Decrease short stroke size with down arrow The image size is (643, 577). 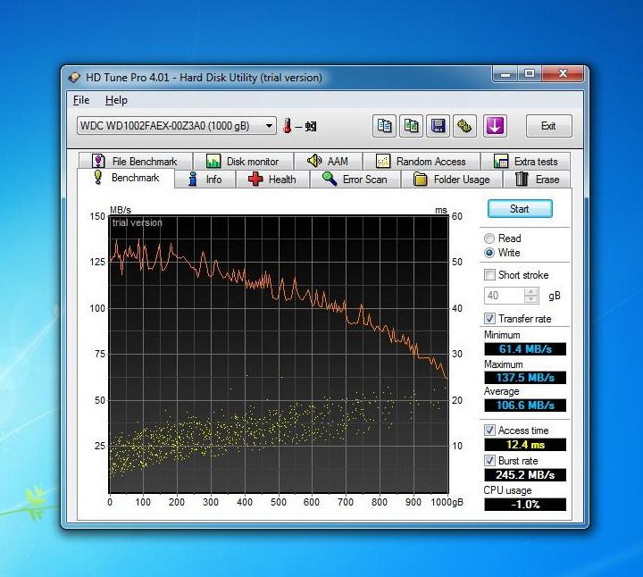point(531,299)
